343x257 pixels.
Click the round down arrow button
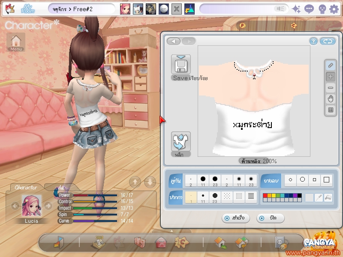[x=150, y=182]
